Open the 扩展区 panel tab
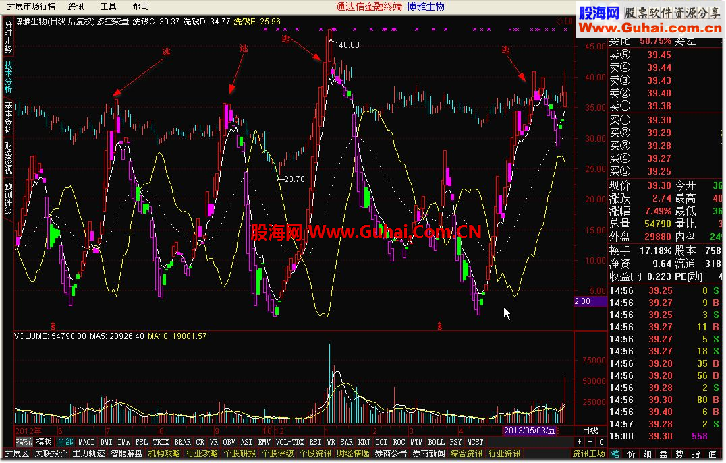 [x=17, y=454]
